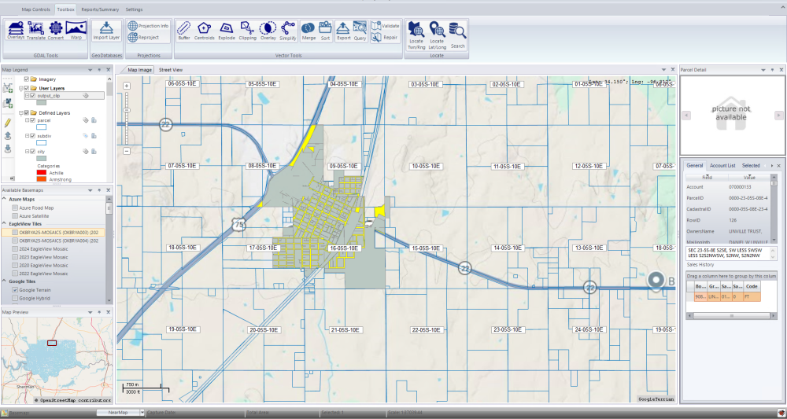Enable the Azure Satellite basemap
Image resolution: width=787 pixels, height=419 pixels.
pyautogui.click(x=15, y=216)
